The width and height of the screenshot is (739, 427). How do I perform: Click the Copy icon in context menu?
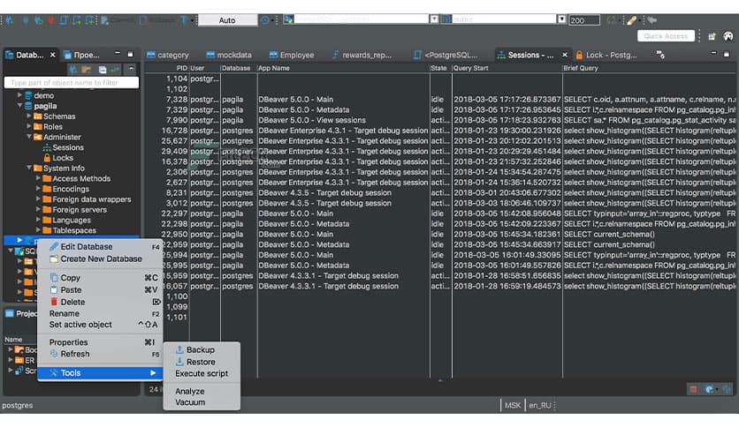click(x=54, y=277)
